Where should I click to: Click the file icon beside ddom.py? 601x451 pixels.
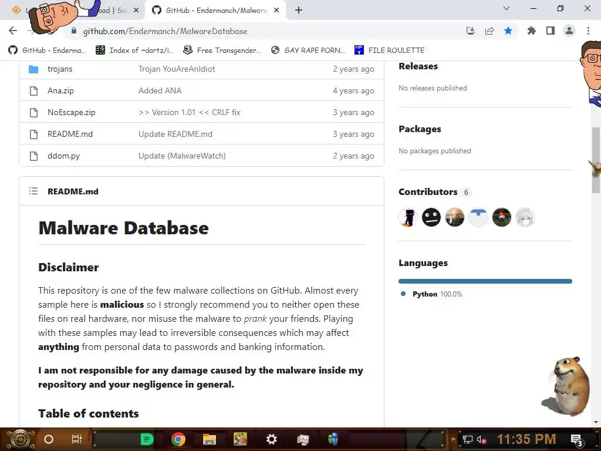33,156
